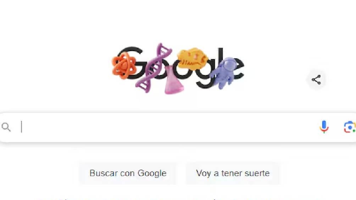The height and width of the screenshot is (200, 356).
Task: Click the magnifying glass search icon
Action: pyautogui.click(x=6, y=127)
